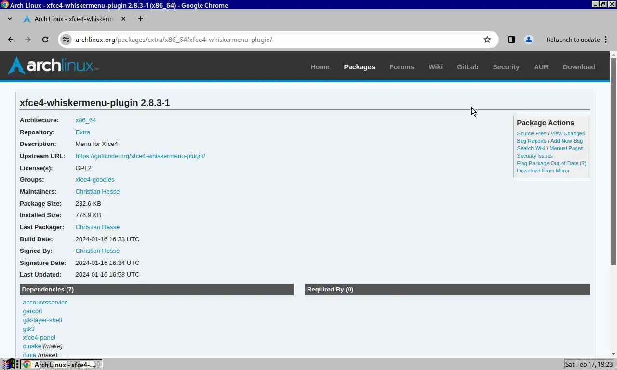Close the Arch Linux browser tab
617x370 pixels.
[x=123, y=19]
